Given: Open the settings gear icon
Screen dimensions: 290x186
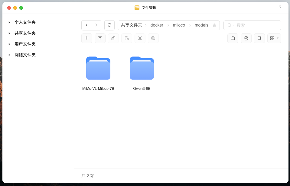Looking at the screenshot, I should click(246, 38).
